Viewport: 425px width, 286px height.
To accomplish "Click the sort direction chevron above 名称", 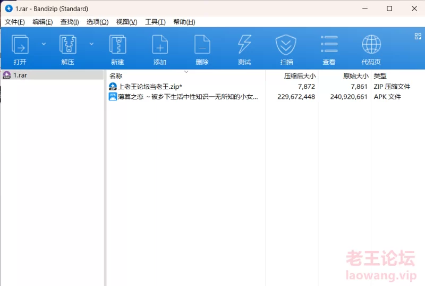I will (x=186, y=72).
